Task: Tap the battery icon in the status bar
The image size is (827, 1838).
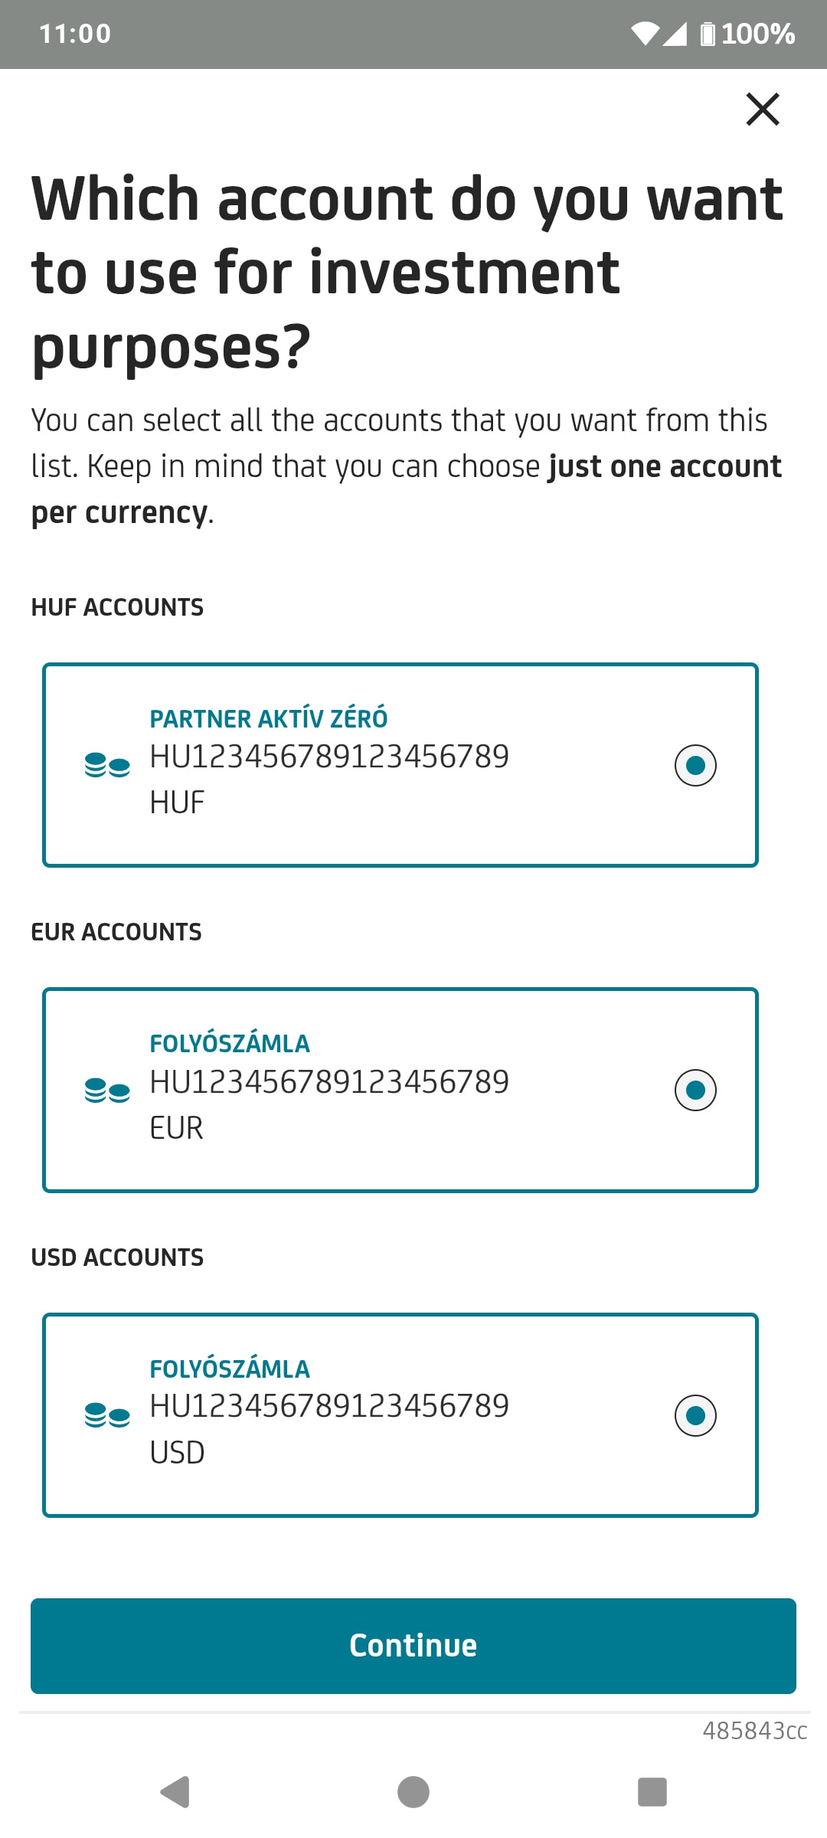Action: coord(708,34)
